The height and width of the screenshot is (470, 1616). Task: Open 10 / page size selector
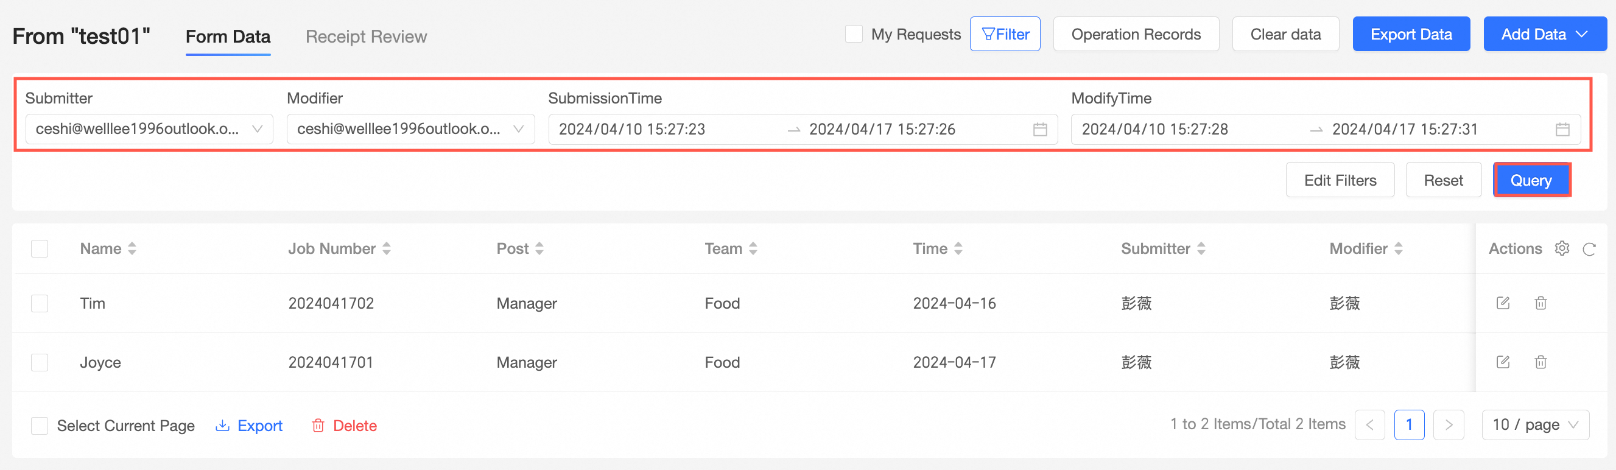pos(1535,425)
